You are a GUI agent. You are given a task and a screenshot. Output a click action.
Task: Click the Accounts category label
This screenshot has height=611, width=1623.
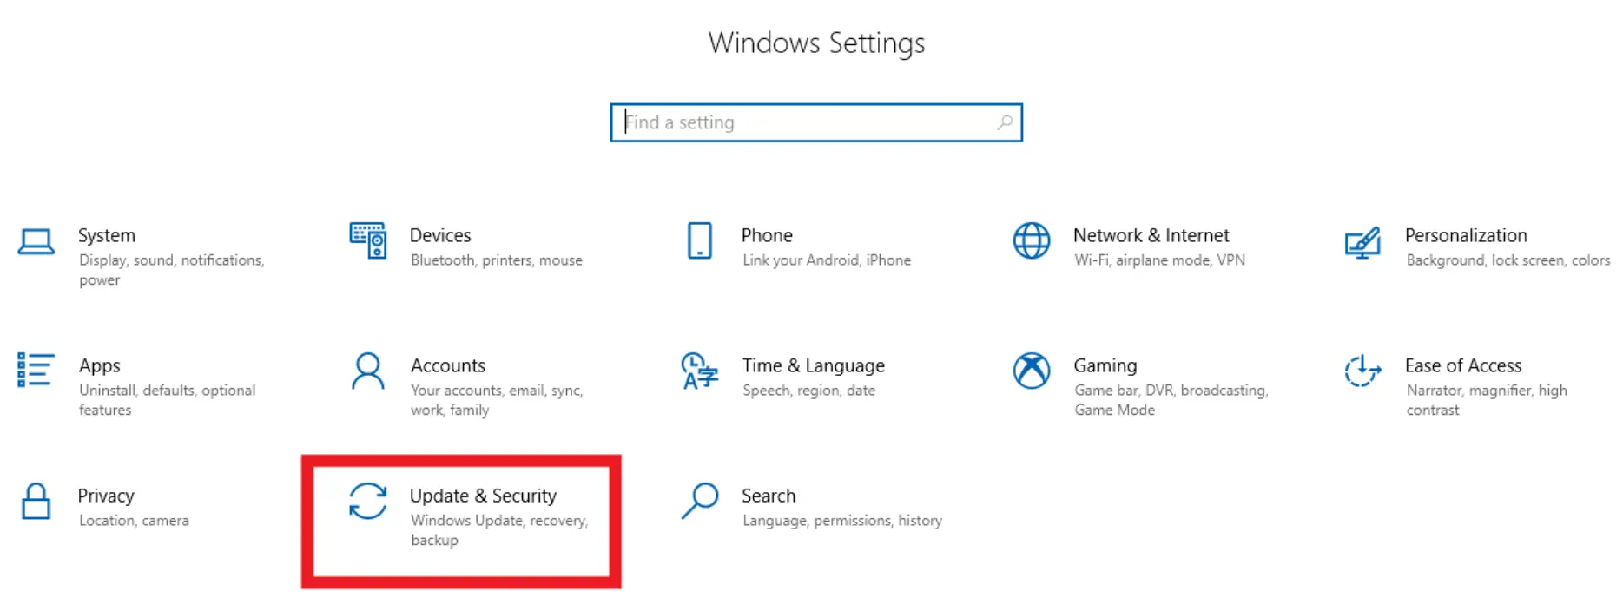447,365
